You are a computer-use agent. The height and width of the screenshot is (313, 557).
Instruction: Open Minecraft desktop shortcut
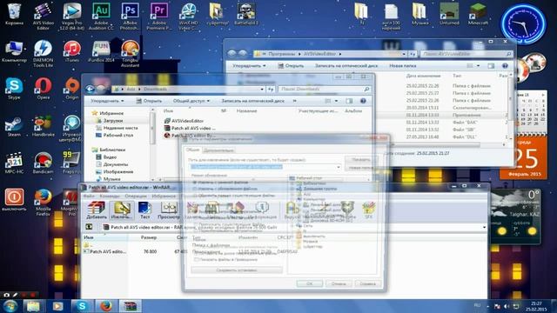tap(478, 14)
